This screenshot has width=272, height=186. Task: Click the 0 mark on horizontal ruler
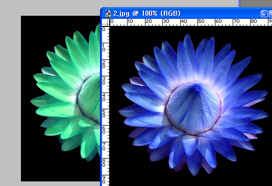pyautogui.click(x=112, y=21)
